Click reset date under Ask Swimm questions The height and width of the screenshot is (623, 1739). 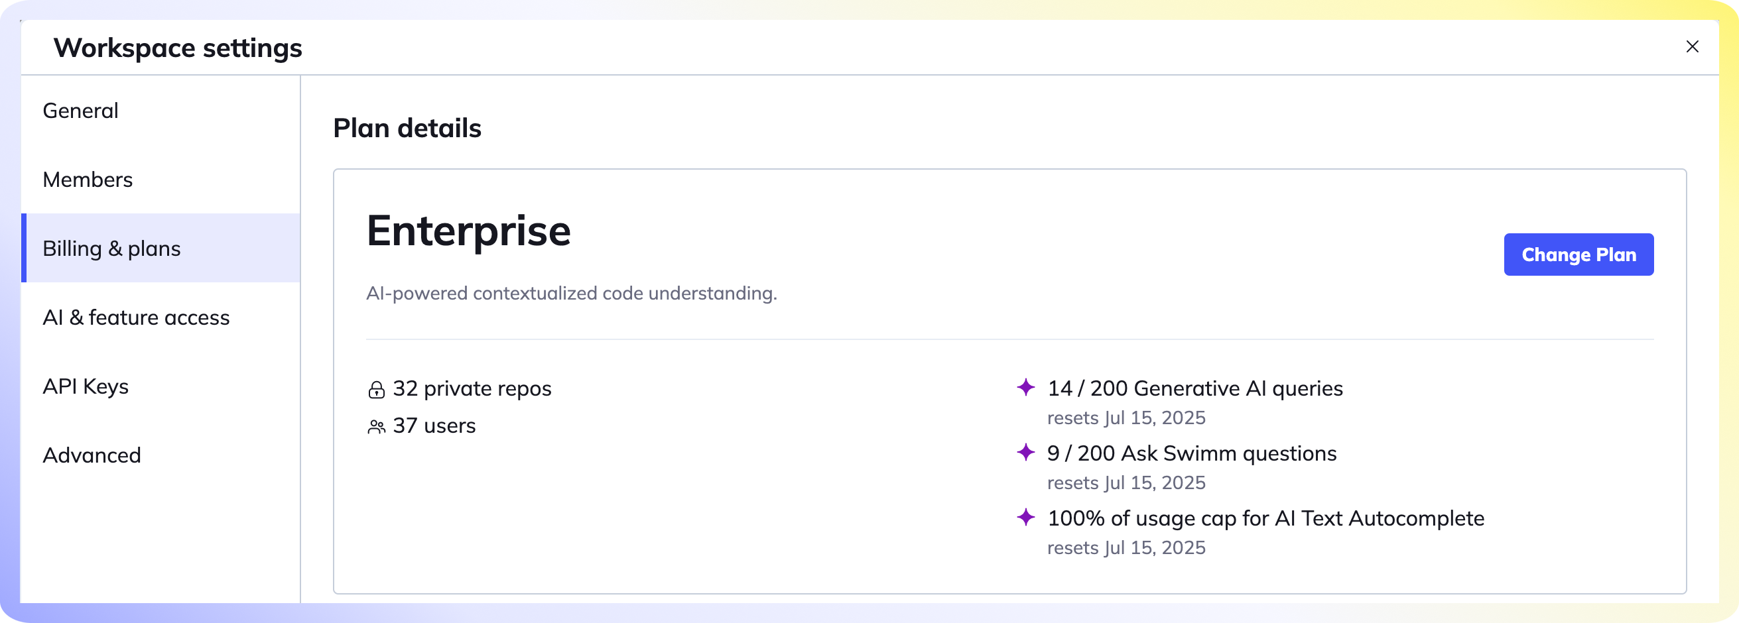1126,482
